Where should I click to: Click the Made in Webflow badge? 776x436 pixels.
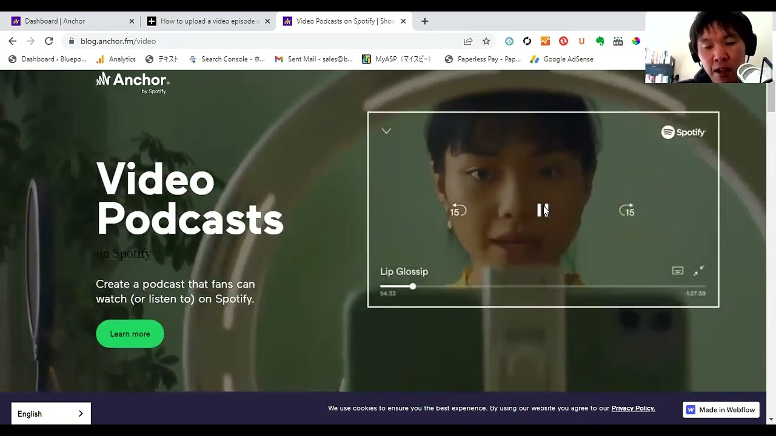(x=721, y=410)
